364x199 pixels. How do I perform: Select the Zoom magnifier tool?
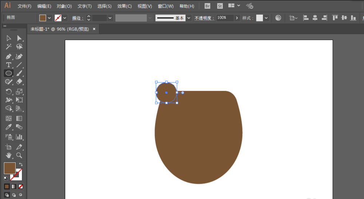coord(19,155)
